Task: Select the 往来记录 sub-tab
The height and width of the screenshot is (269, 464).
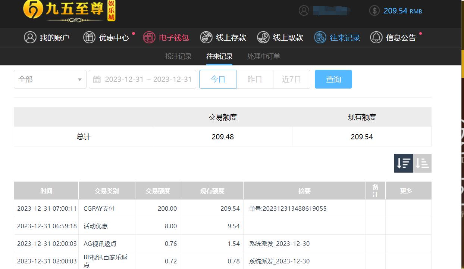Action: 219,56
